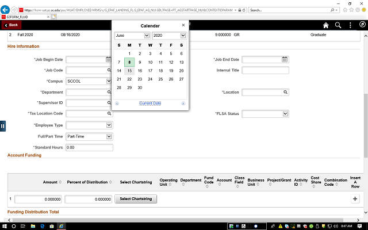Screen dimensions: 368x230
Task: Sort by Percent of Distribution column
Action: pos(89,182)
